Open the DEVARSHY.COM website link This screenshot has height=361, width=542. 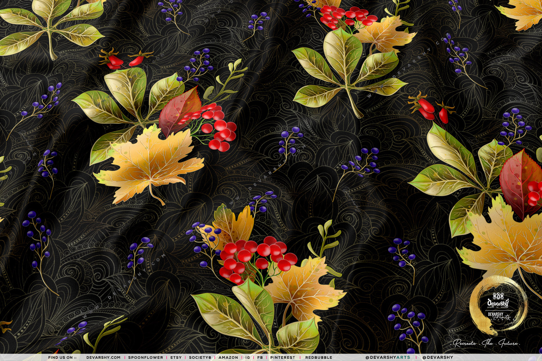[x=103, y=357]
